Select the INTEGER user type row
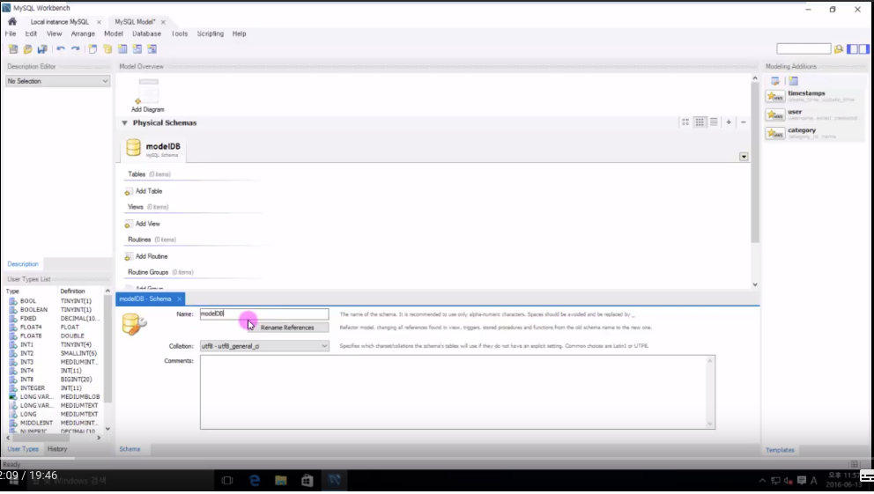 point(55,388)
